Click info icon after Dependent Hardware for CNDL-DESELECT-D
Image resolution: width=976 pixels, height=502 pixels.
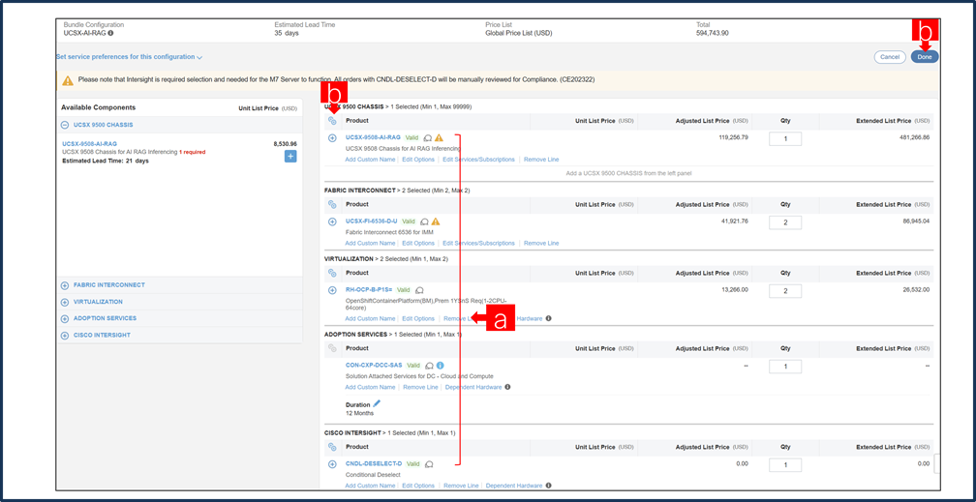[548, 485]
